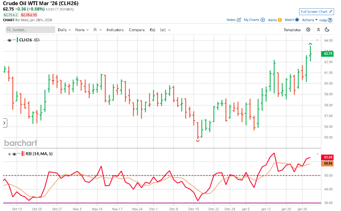
Task: Open the Indicators menu
Action: (x=115, y=30)
